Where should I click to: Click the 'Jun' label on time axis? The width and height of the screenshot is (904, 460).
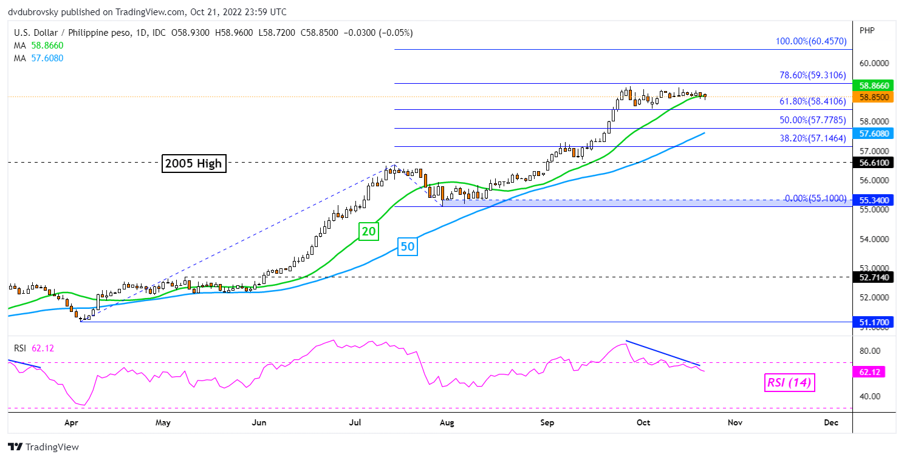(x=259, y=422)
